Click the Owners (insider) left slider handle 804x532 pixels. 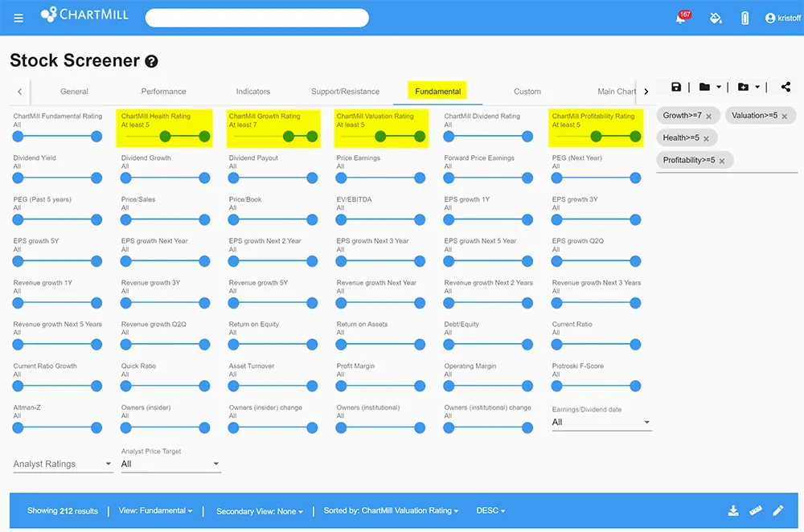coord(126,428)
